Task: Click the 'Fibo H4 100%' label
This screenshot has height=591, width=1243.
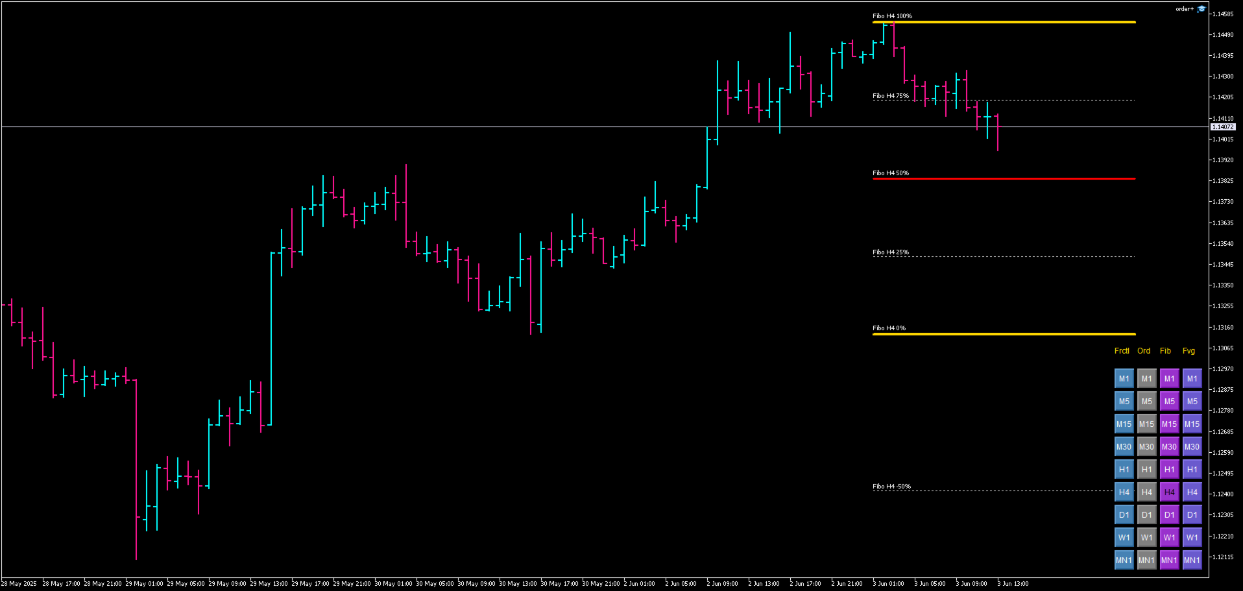Action: [892, 16]
